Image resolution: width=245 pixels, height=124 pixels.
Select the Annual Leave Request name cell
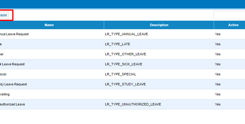coord(14,34)
